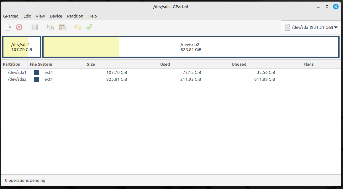Click the Delete partition toolbar icon
Viewport: 343px width, 189px height.
[x=19, y=27]
